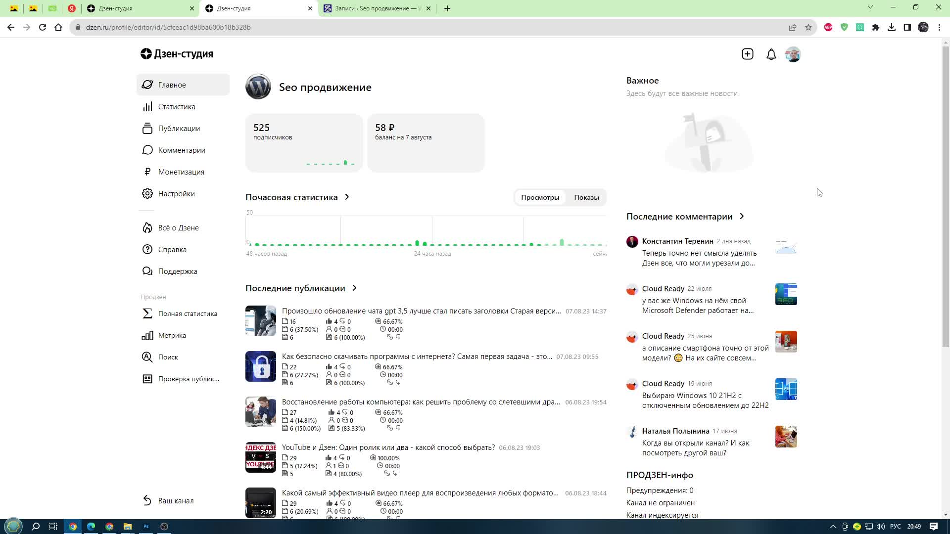
Task: Click the create publication plus icon
Action: pyautogui.click(x=748, y=54)
